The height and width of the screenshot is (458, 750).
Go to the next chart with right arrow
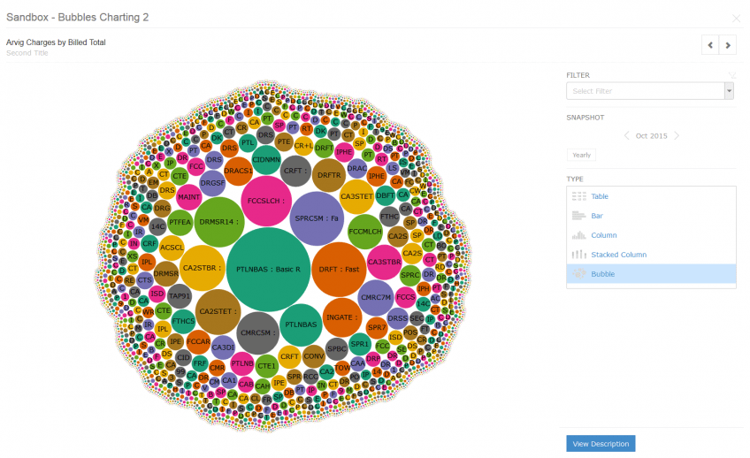click(x=728, y=45)
